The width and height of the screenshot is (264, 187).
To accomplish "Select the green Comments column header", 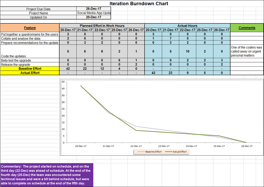I will (247, 28).
